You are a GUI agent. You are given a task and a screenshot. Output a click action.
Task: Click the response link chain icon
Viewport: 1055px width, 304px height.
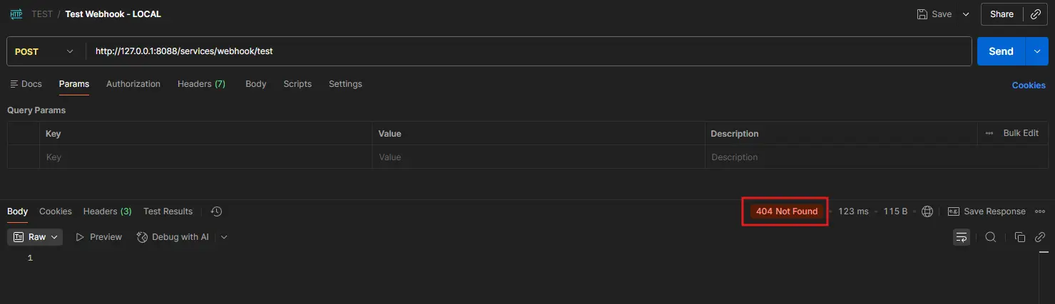coord(1041,237)
